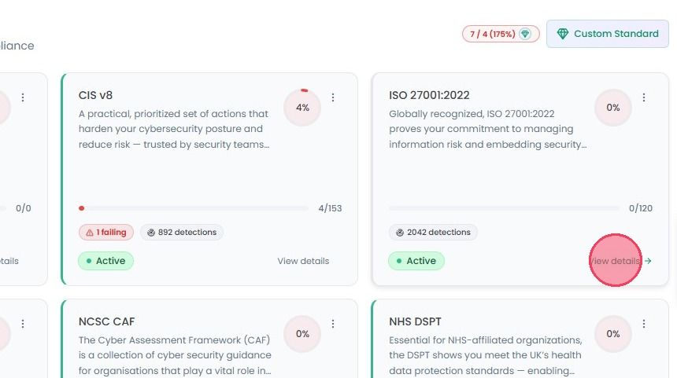677x378 pixels.
Task: Open the partially visible left card menu
Action: click(x=23, y=97)
